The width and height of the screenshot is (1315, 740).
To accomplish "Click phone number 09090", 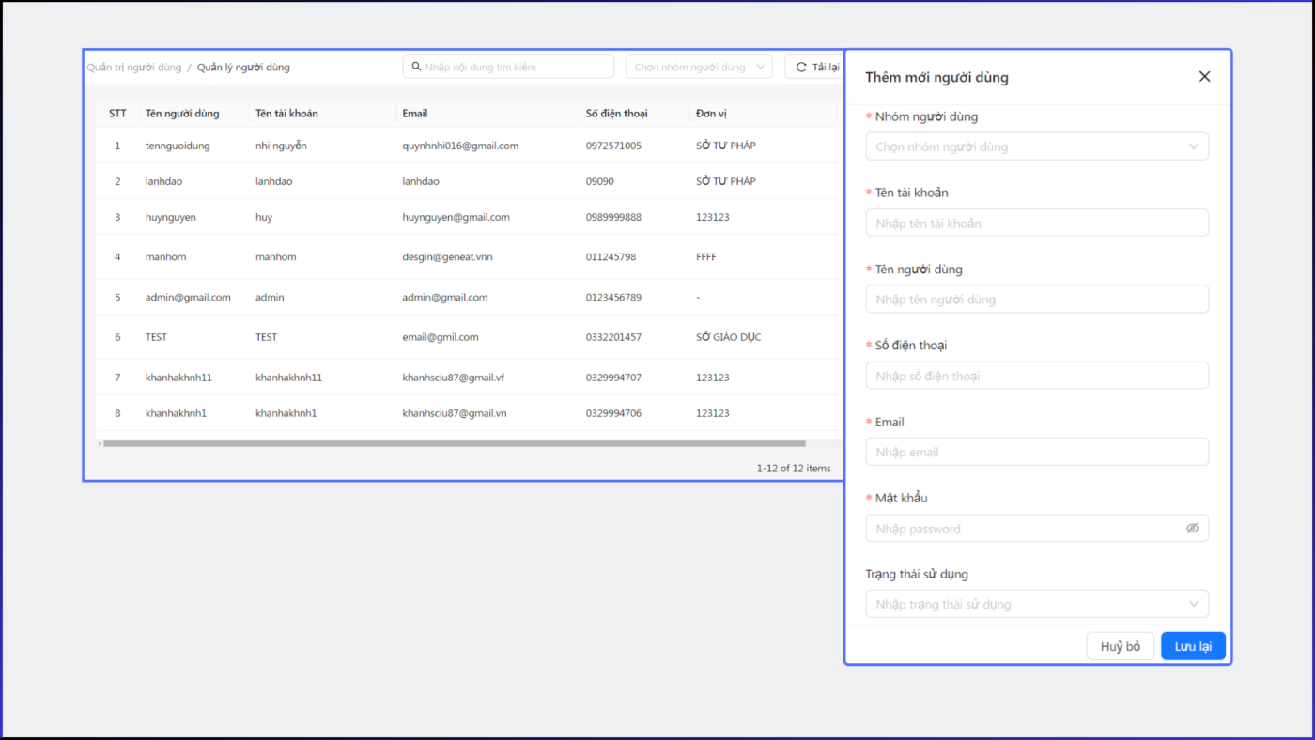I will click(600, 181).
